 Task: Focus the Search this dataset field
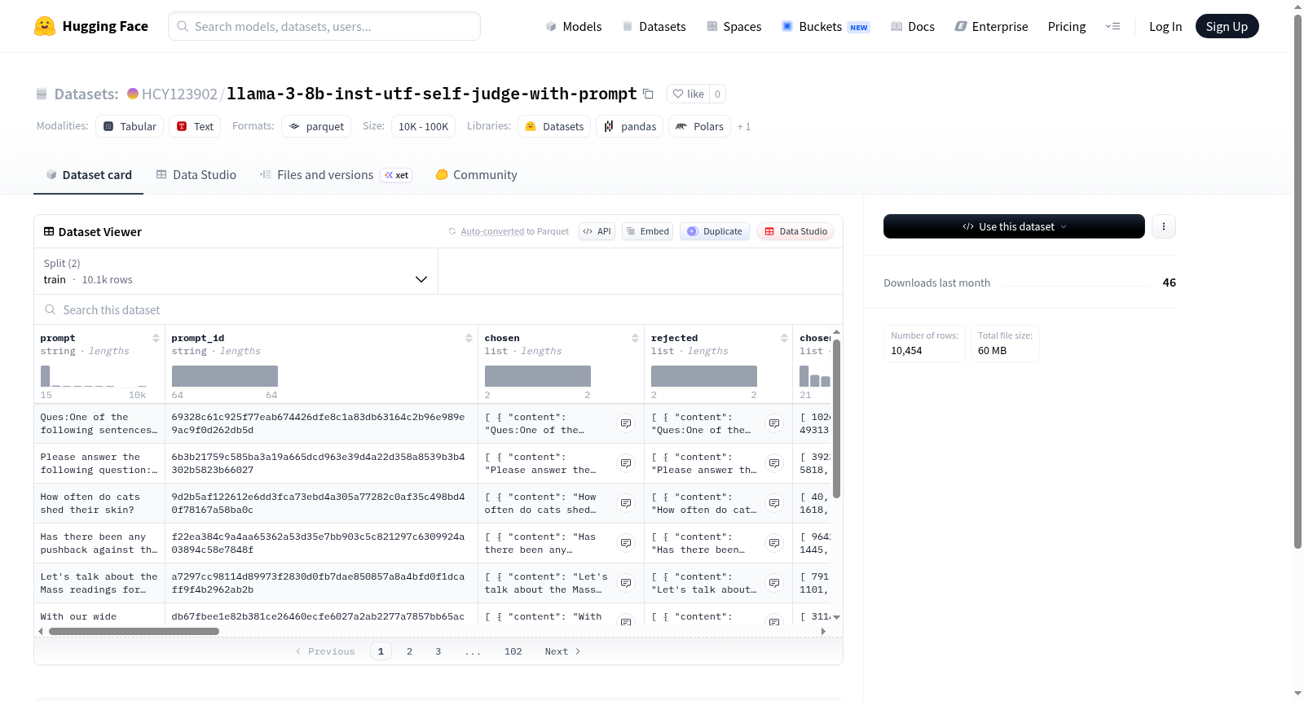[x=438, y=309]
